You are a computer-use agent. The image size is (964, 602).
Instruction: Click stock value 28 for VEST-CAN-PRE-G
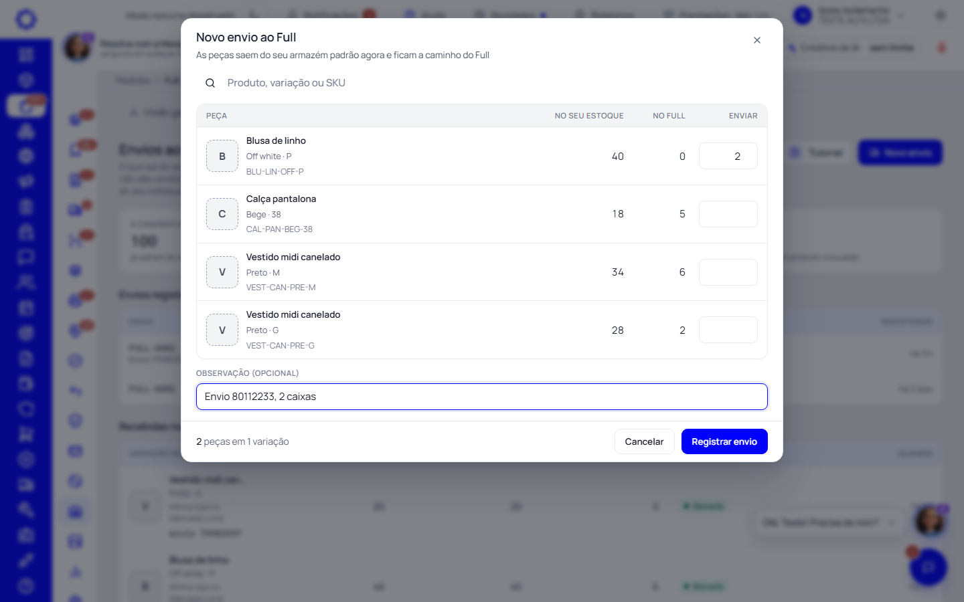[x=618, y=330]
